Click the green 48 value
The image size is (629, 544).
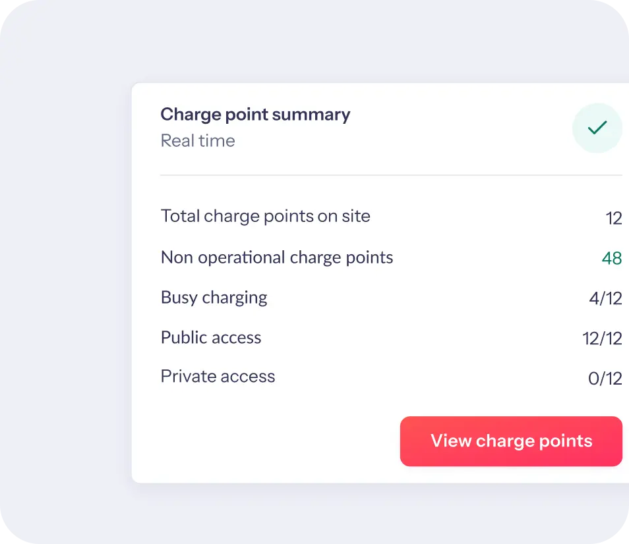point(612,258)
